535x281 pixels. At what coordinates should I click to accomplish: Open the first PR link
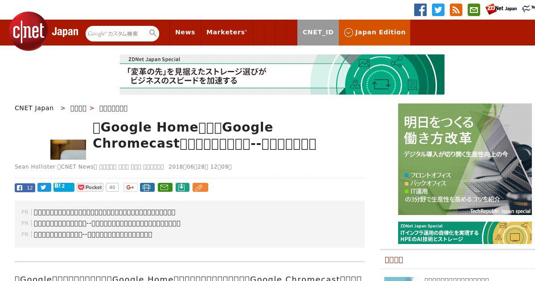(x=105, y=212)
